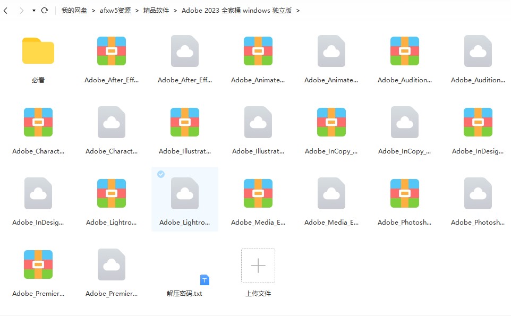Image resolution: width=511 pixels, height=316 pixels.
Task: Select Adobe_Charact file with cloud icon
Action: (x=112, y=122)
